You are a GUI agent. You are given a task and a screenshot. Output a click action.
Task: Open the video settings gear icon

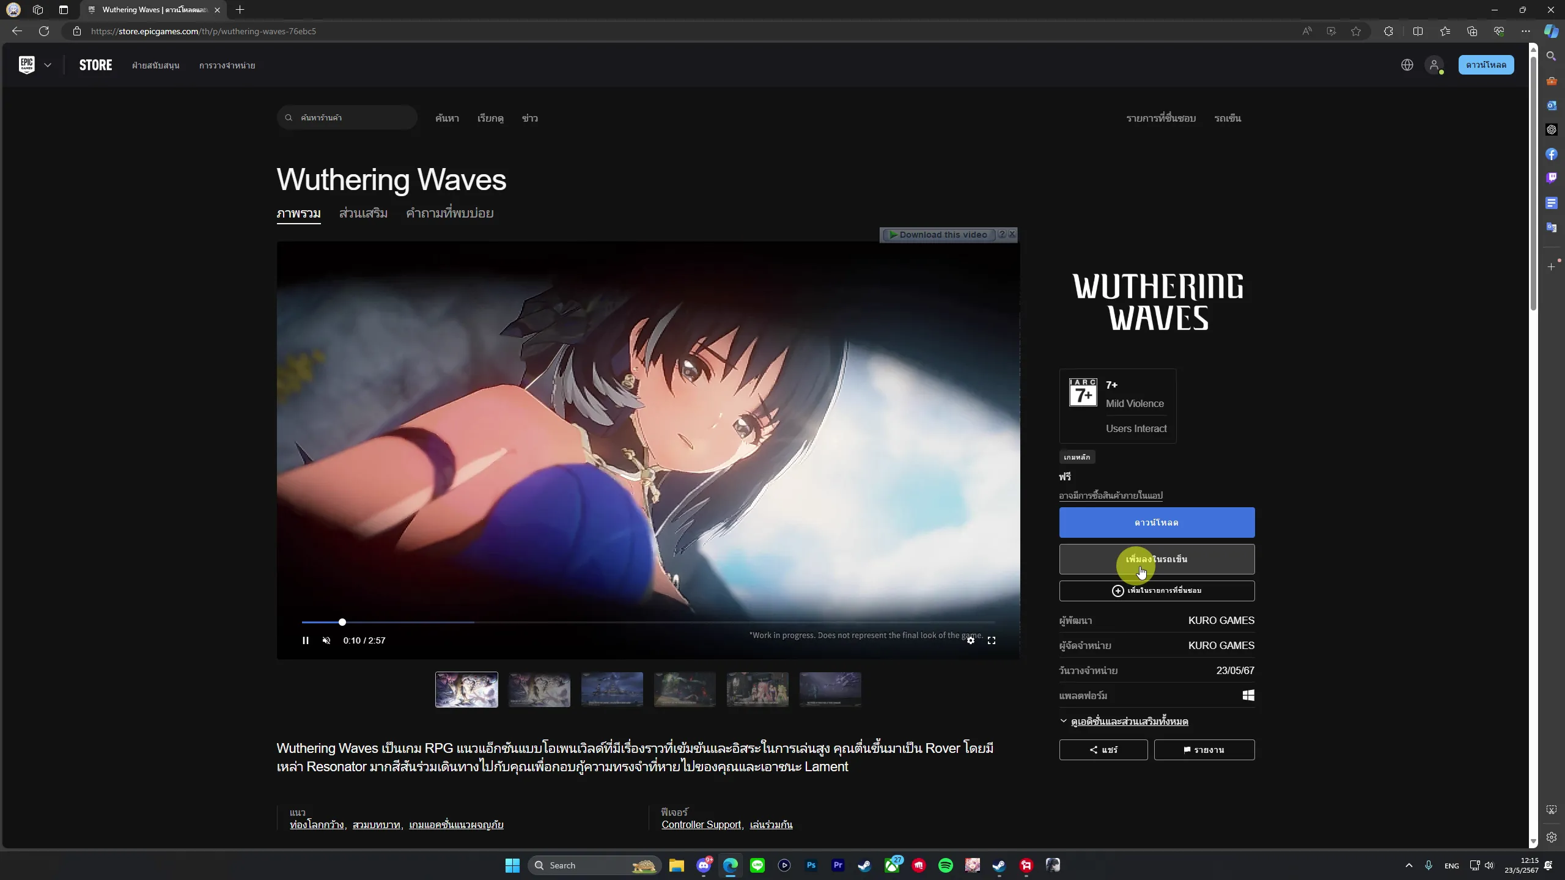click(x=971, y=640)
